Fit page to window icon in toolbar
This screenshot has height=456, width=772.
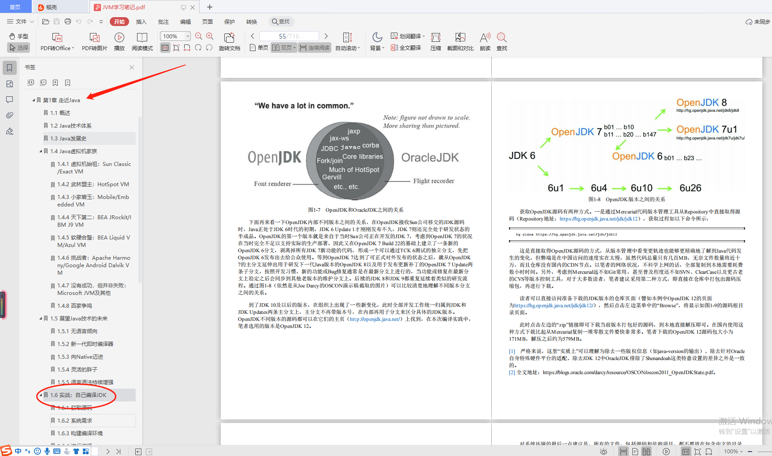click(x=176, y=48)
